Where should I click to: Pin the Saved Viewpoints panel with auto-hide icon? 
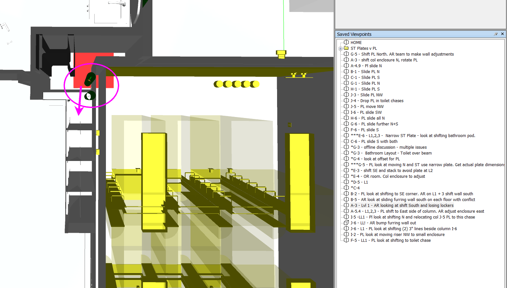[496, 34]
